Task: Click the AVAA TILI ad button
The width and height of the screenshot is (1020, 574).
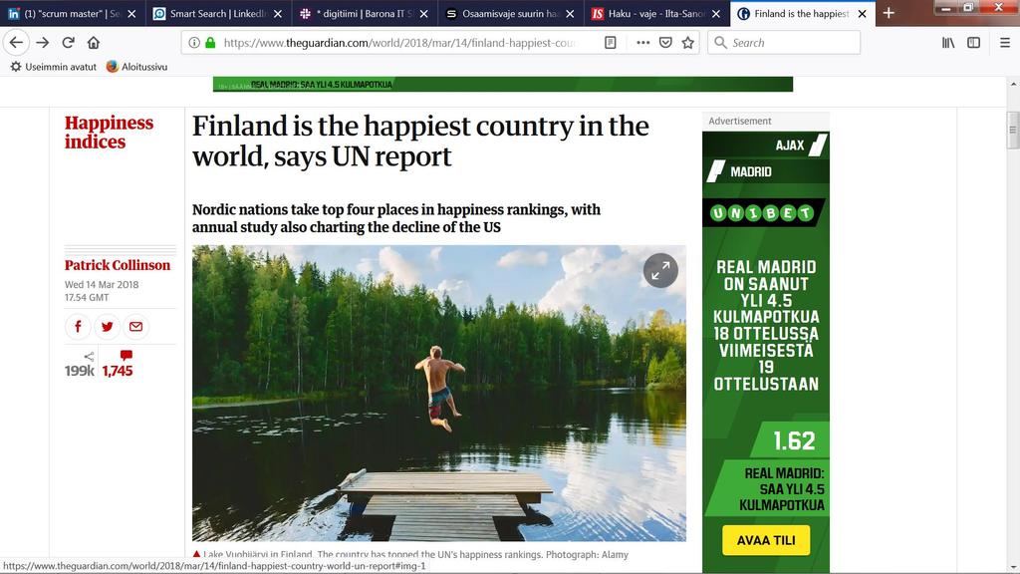Action: click(766, 540)
